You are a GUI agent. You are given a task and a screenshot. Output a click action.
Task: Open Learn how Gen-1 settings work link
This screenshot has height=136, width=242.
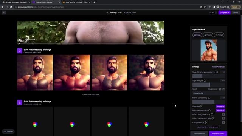click(x=208, y=127)
